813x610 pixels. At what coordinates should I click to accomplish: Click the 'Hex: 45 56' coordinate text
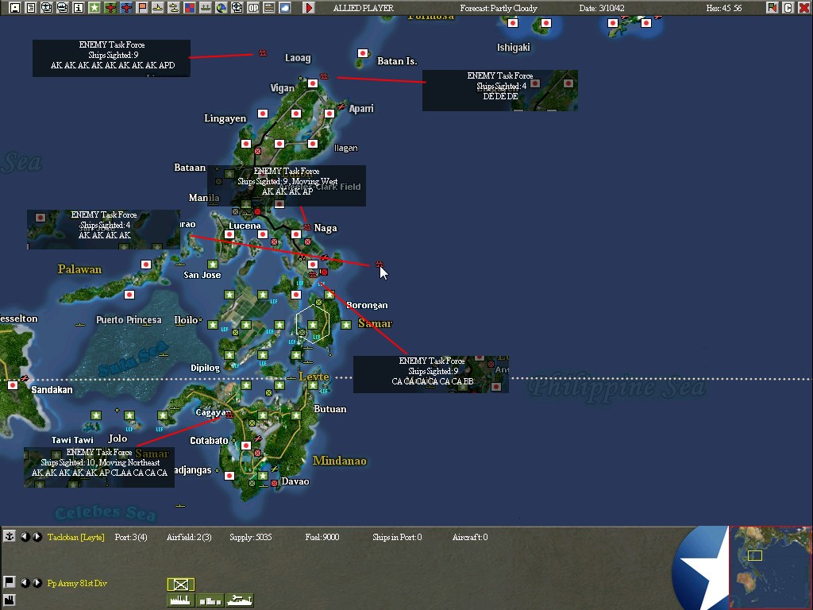pyautogui.click(x=724, y=8)
